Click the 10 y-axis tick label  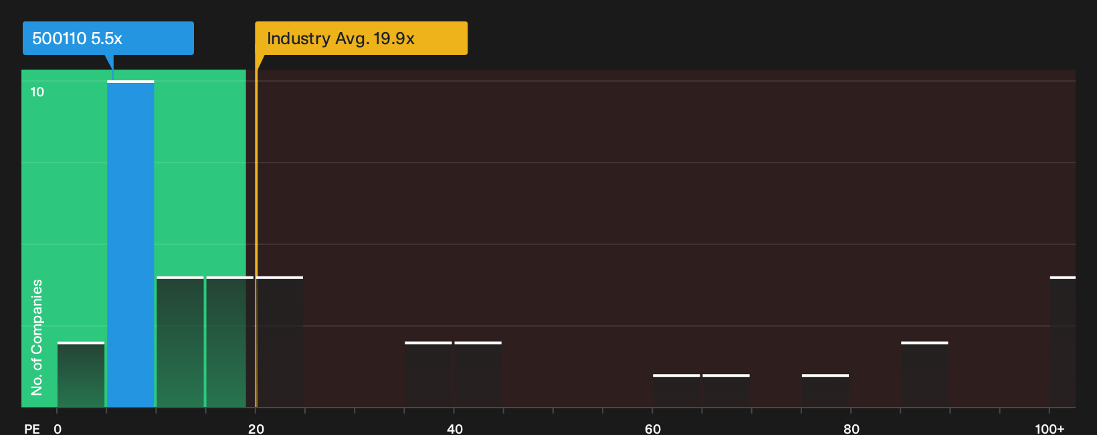[x=37, y=92]
